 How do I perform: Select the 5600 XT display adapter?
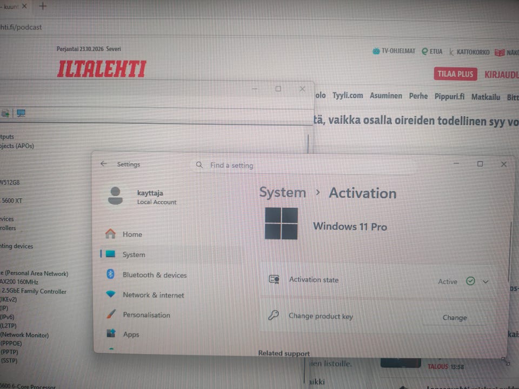pos(11,200)
